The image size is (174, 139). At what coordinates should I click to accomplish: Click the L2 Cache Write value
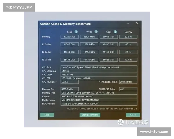pos(89,52)
